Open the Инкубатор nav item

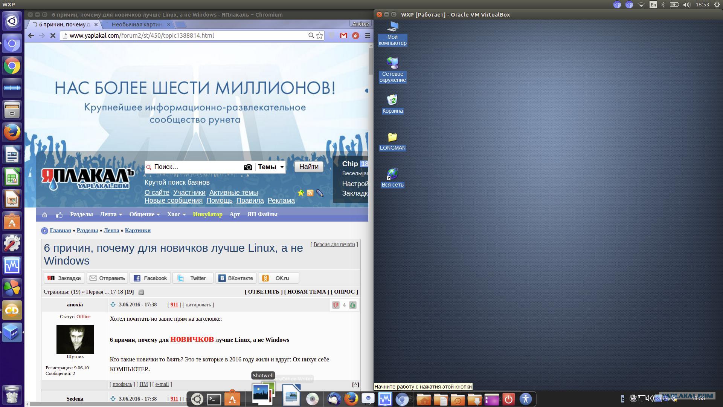(207, 214)
